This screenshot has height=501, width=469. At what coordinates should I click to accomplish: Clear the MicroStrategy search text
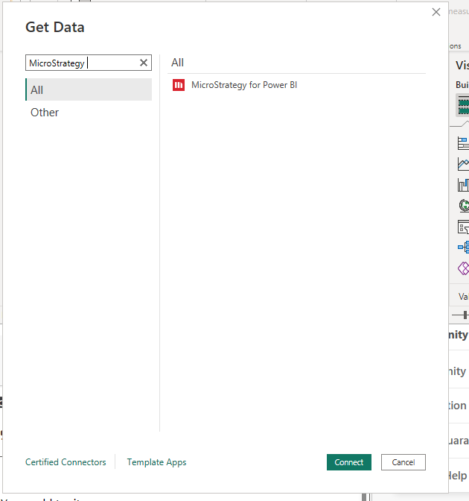tap(144, 63)
